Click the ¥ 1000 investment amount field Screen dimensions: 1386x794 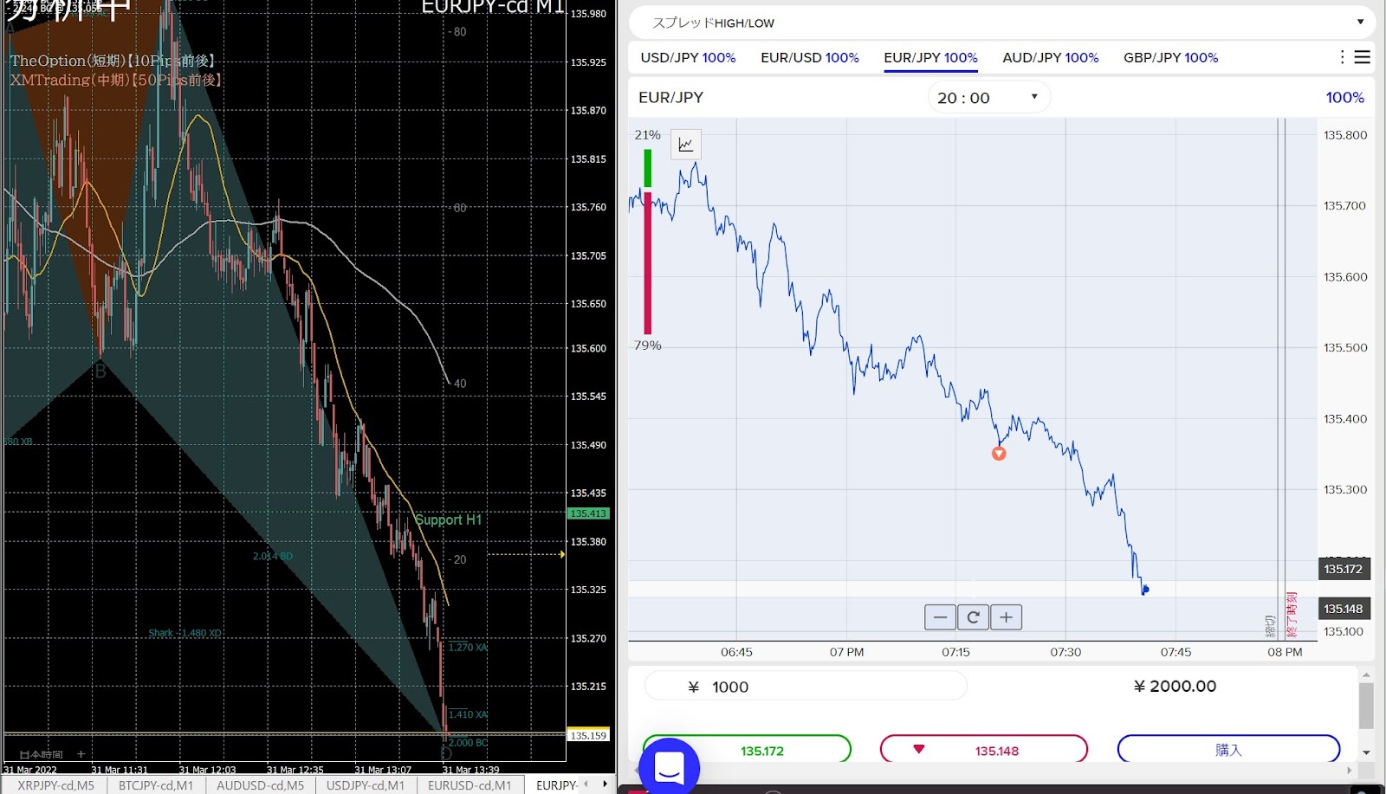click(x=806, y=687)
